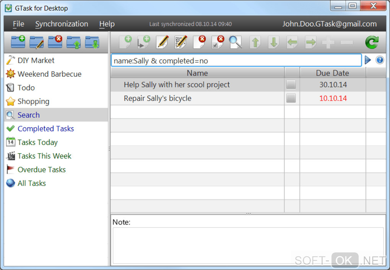Move task list up with folder arrow icon
Screen dimensions: 390x270
[x=74, y=42]
